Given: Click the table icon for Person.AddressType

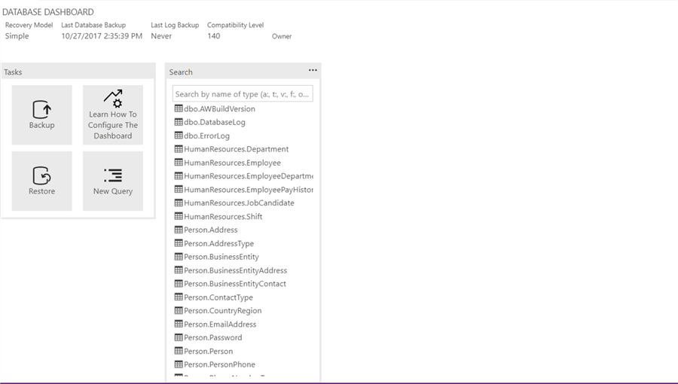Looking at the screenshot, I should click(179, 243).
